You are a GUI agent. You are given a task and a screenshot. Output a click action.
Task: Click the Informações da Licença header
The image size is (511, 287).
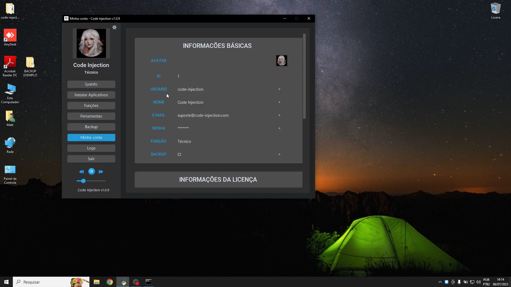pyautogui.click(x=218, y=180)
